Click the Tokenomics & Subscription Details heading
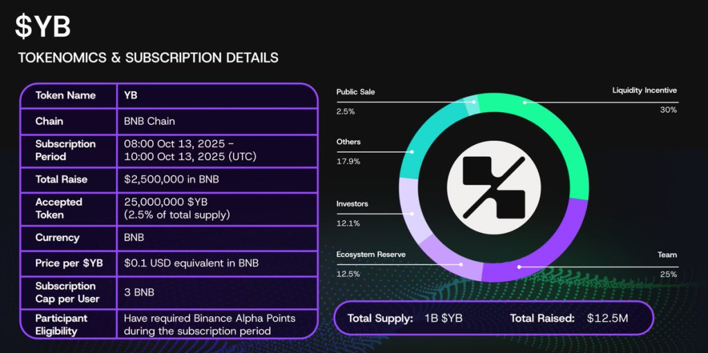 coord(148,58)
